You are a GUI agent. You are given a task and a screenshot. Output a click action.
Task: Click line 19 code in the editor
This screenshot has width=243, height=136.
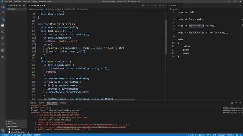click(x=66, y=51)
